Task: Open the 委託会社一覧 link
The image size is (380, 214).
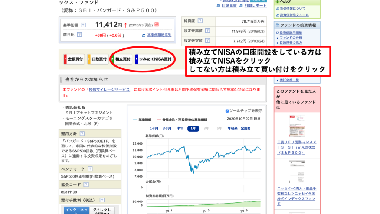Action: 289,80
